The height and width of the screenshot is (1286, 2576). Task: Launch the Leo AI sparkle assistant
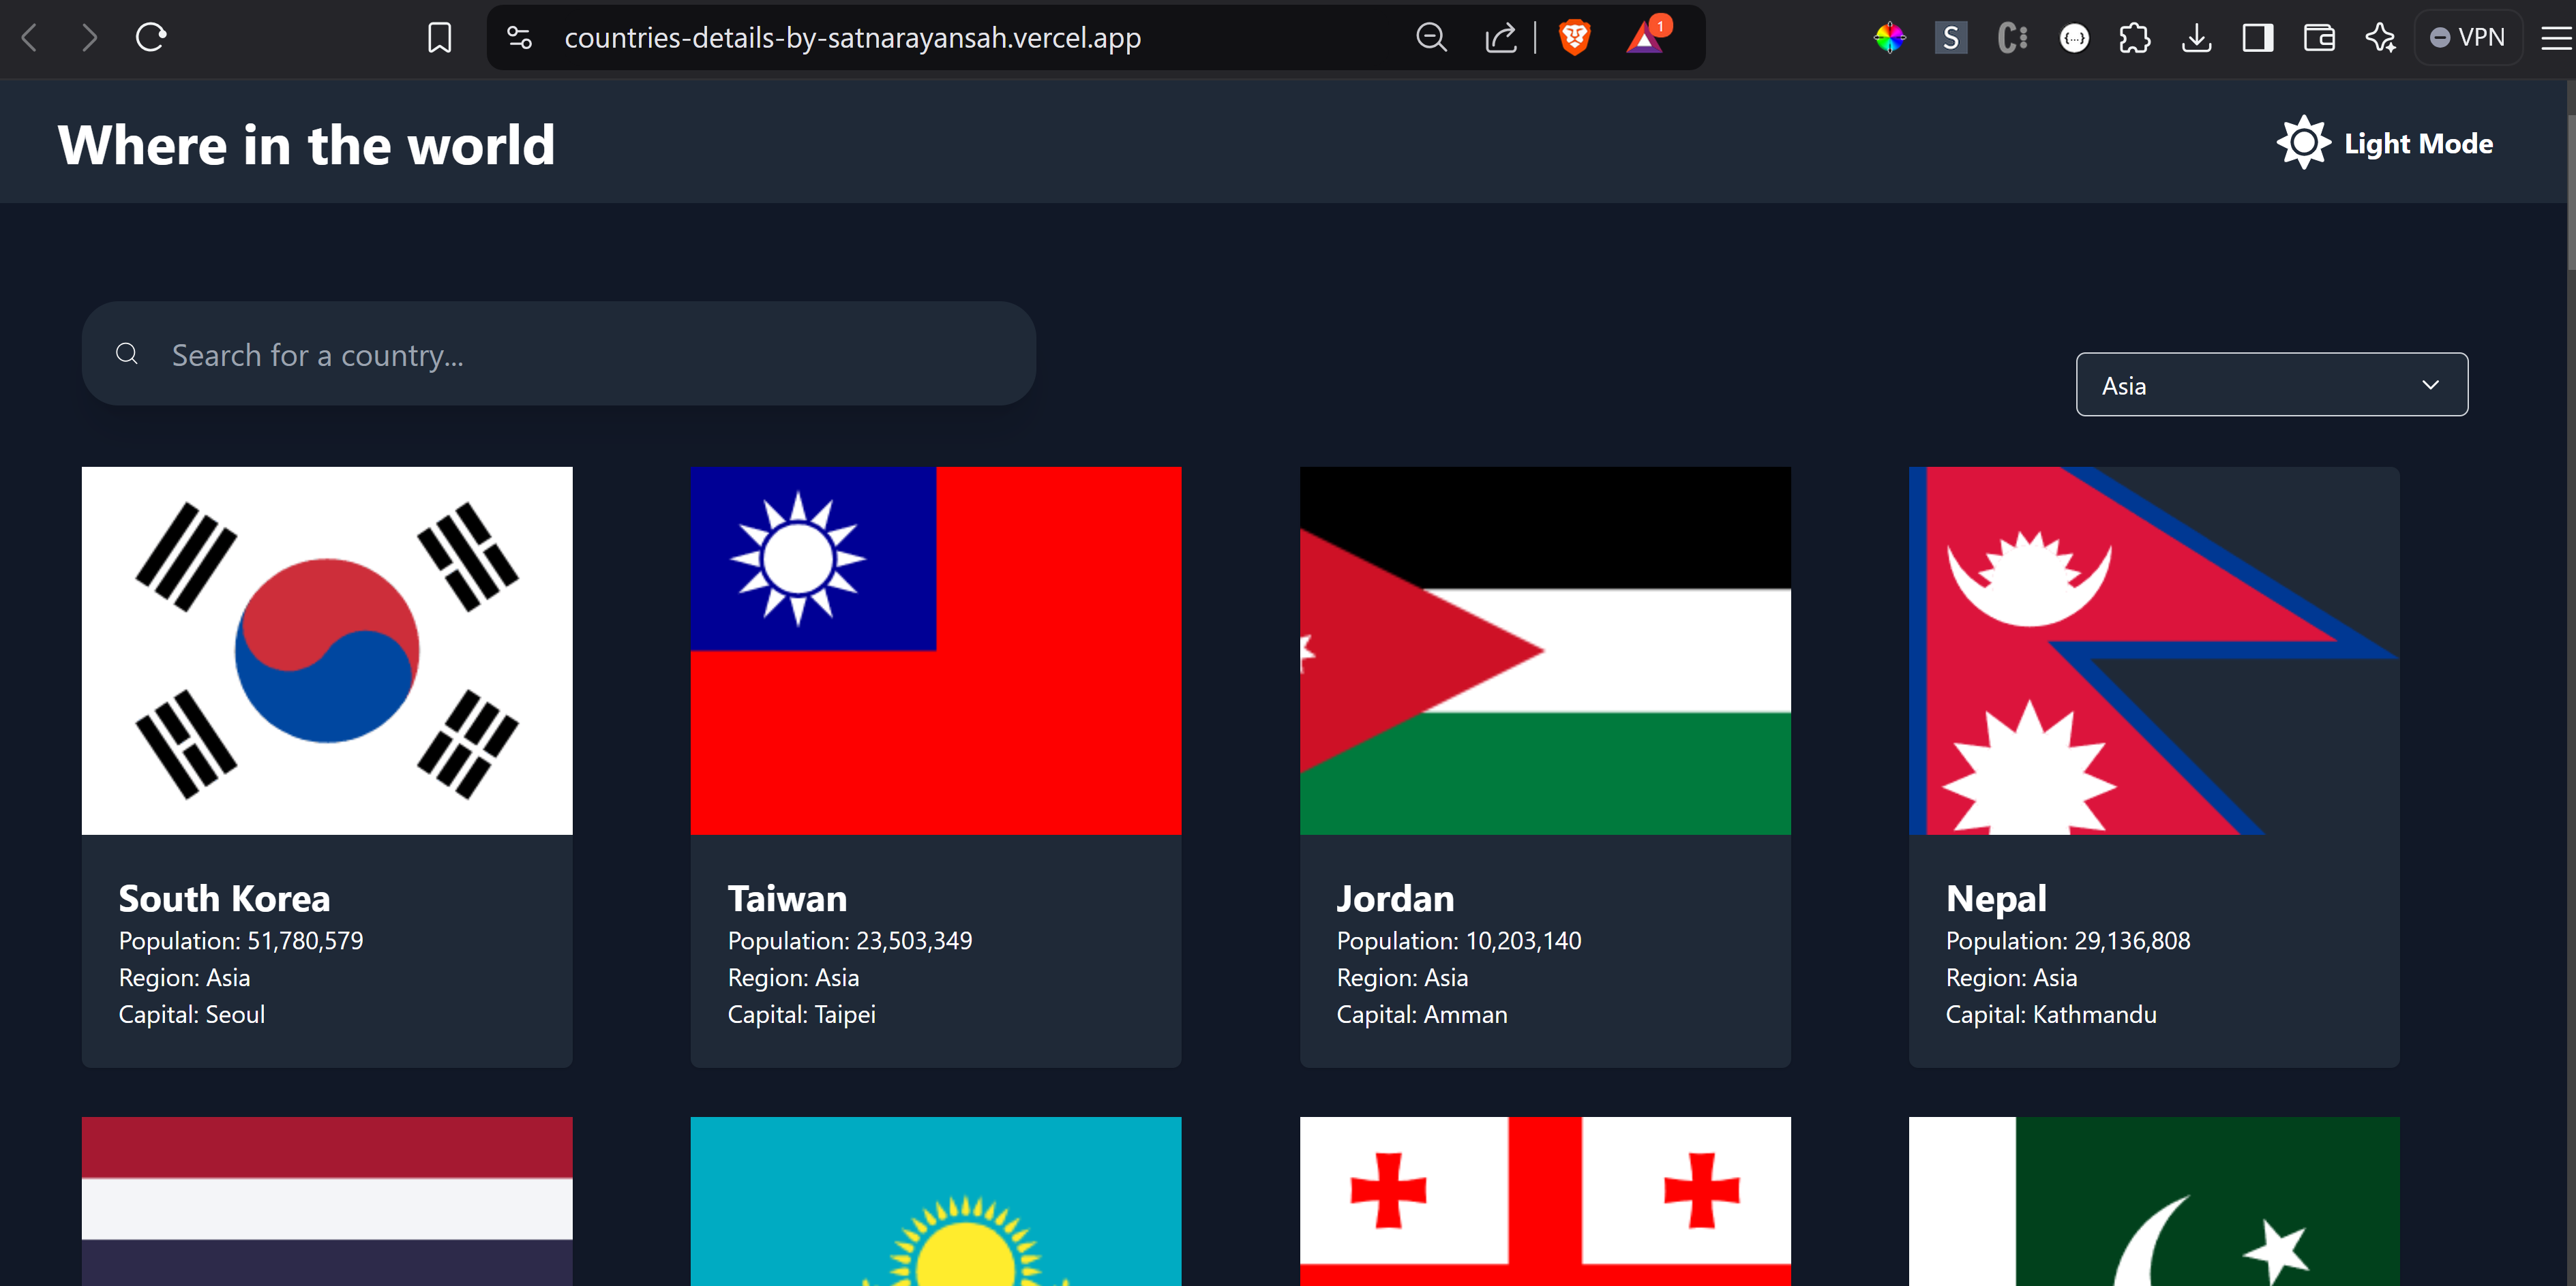(x=2380, y=37)
